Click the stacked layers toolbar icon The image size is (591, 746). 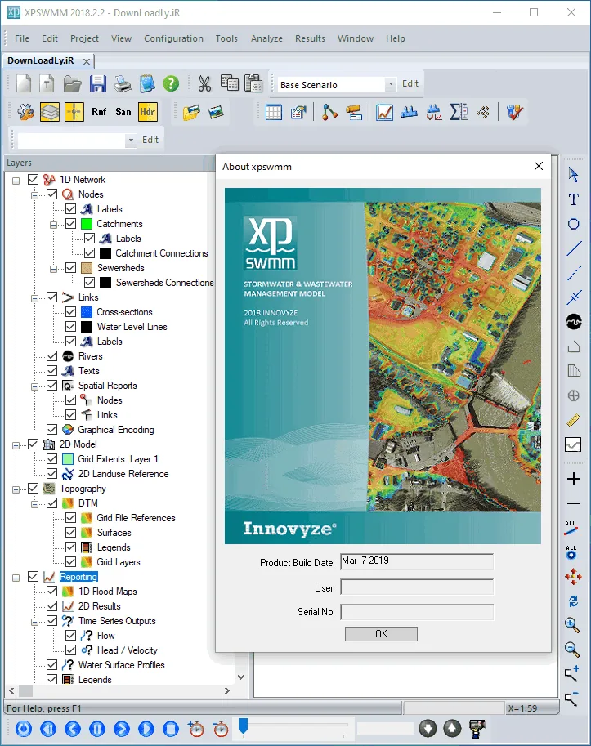pyautogui.click(x=50, y=112)
